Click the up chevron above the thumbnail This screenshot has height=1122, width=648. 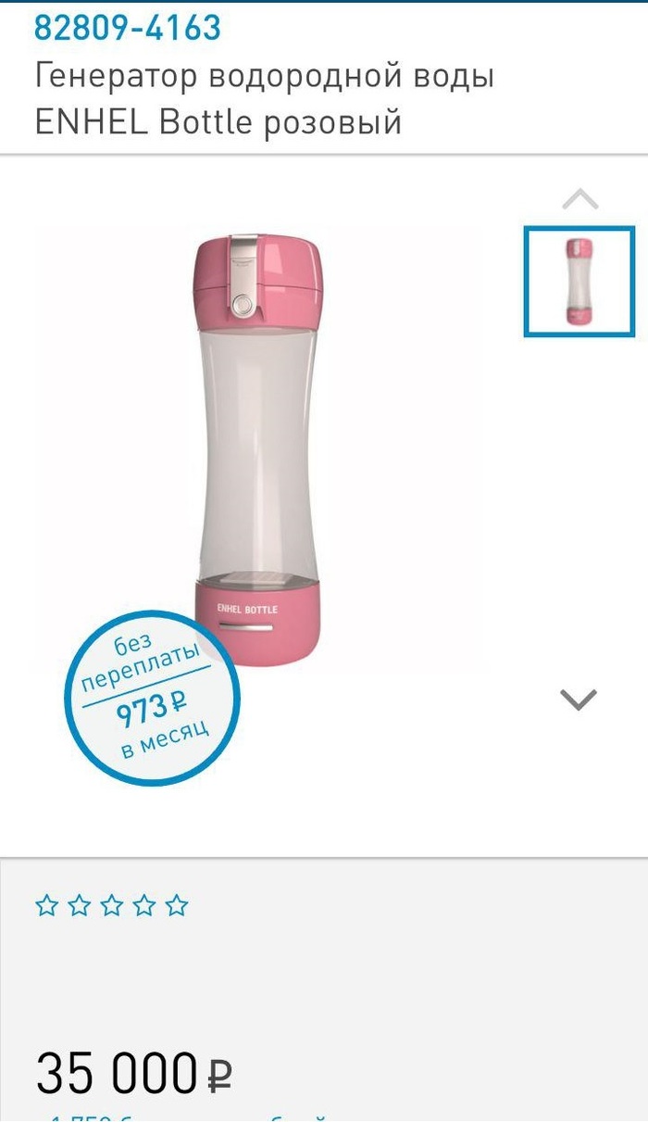(580, 198)
